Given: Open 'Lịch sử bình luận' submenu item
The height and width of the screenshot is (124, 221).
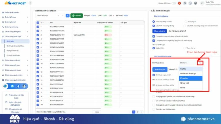Looking at the screenshot, I should (13, 55).
